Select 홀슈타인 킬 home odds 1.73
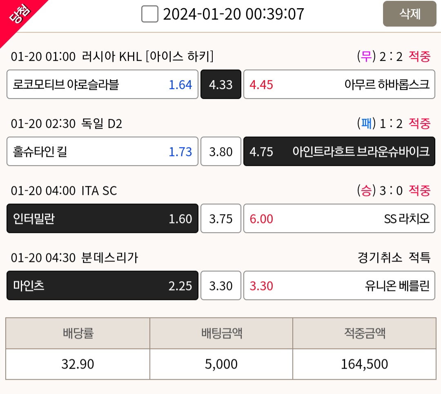 click(102, 151)
